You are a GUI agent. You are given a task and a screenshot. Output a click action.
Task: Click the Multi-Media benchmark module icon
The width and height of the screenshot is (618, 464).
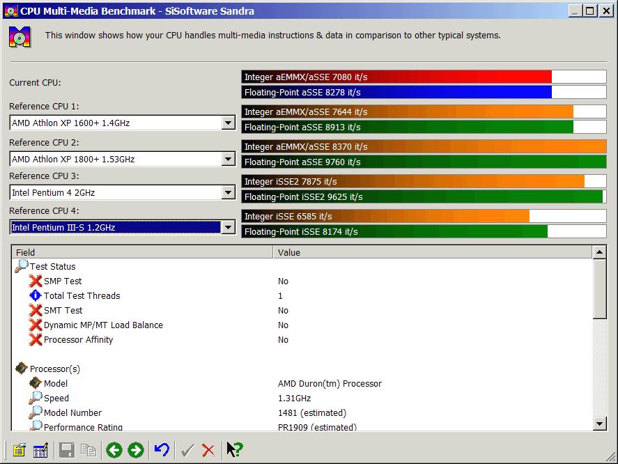pyautogui.click(x=20, y=37)
